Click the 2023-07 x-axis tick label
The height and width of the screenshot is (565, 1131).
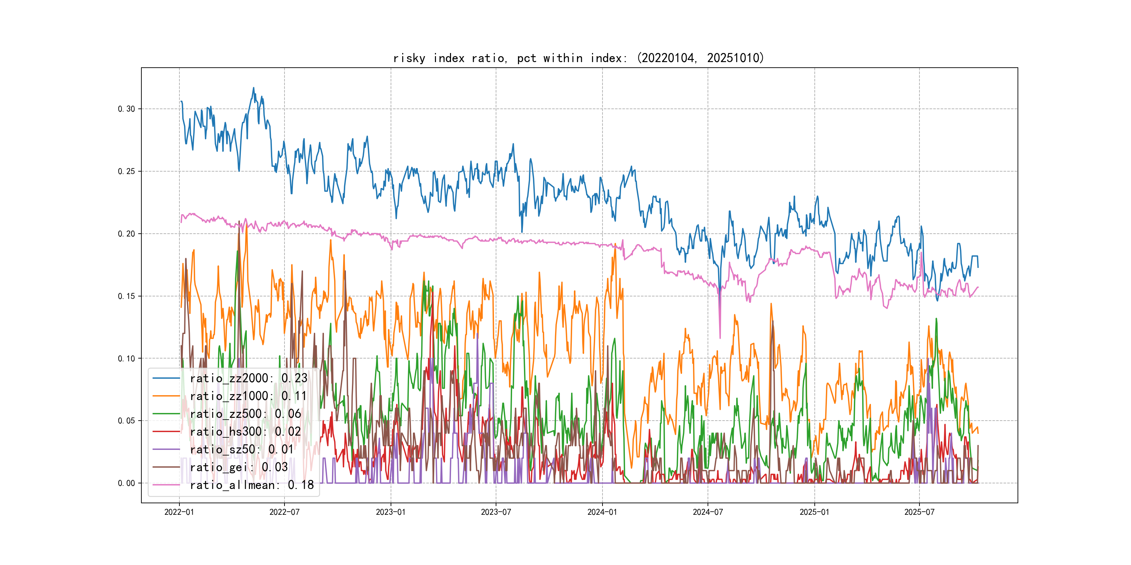coord(496,512)
